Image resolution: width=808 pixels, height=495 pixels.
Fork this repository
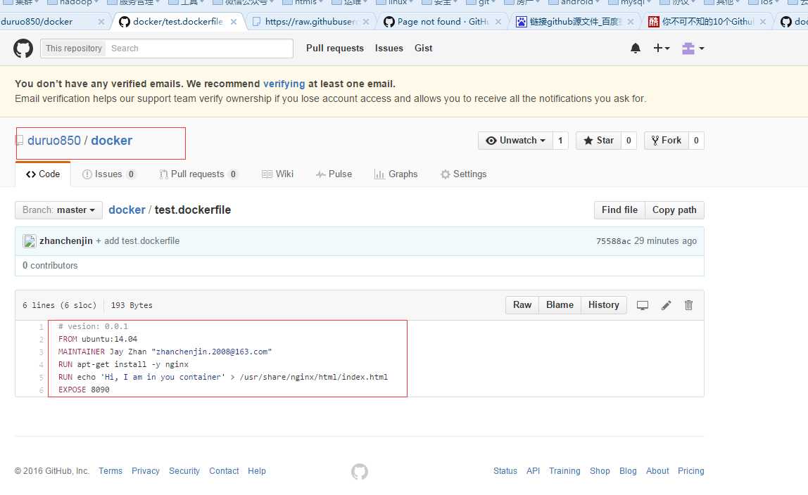[x=667, y=141]
